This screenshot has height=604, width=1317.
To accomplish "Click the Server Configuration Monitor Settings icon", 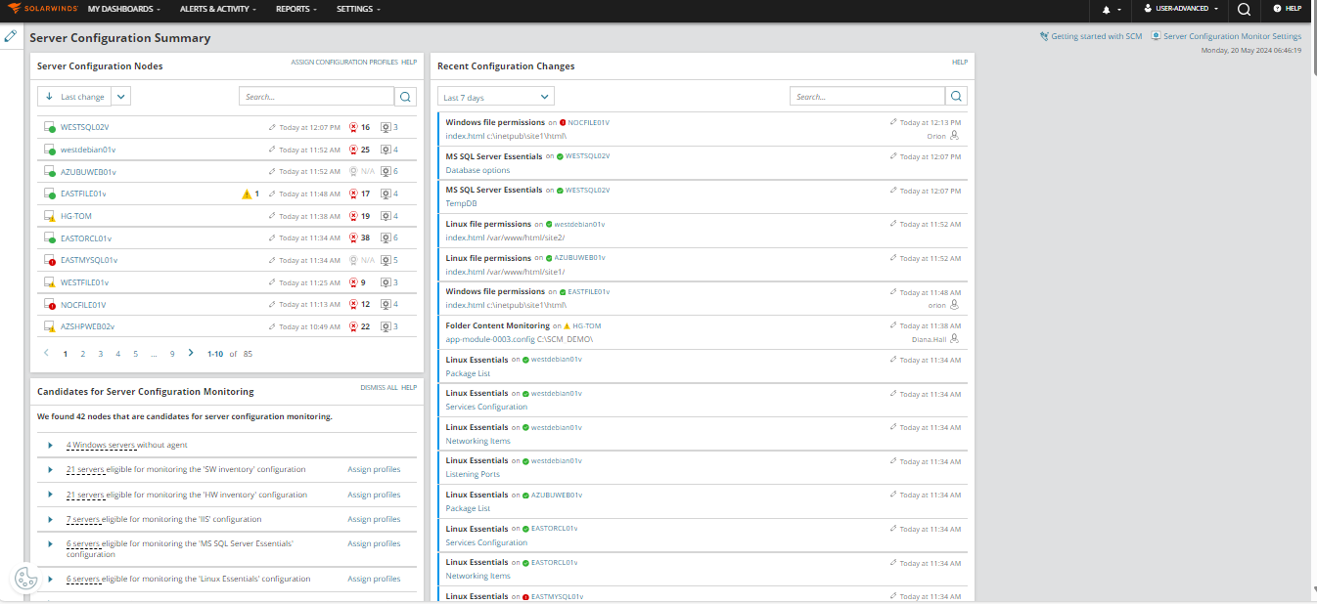I will pos(1156,36).
